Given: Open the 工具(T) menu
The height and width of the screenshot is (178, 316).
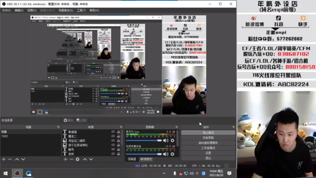Looking at the screenshot, I should pyautogui.click(x=81, y=10).
